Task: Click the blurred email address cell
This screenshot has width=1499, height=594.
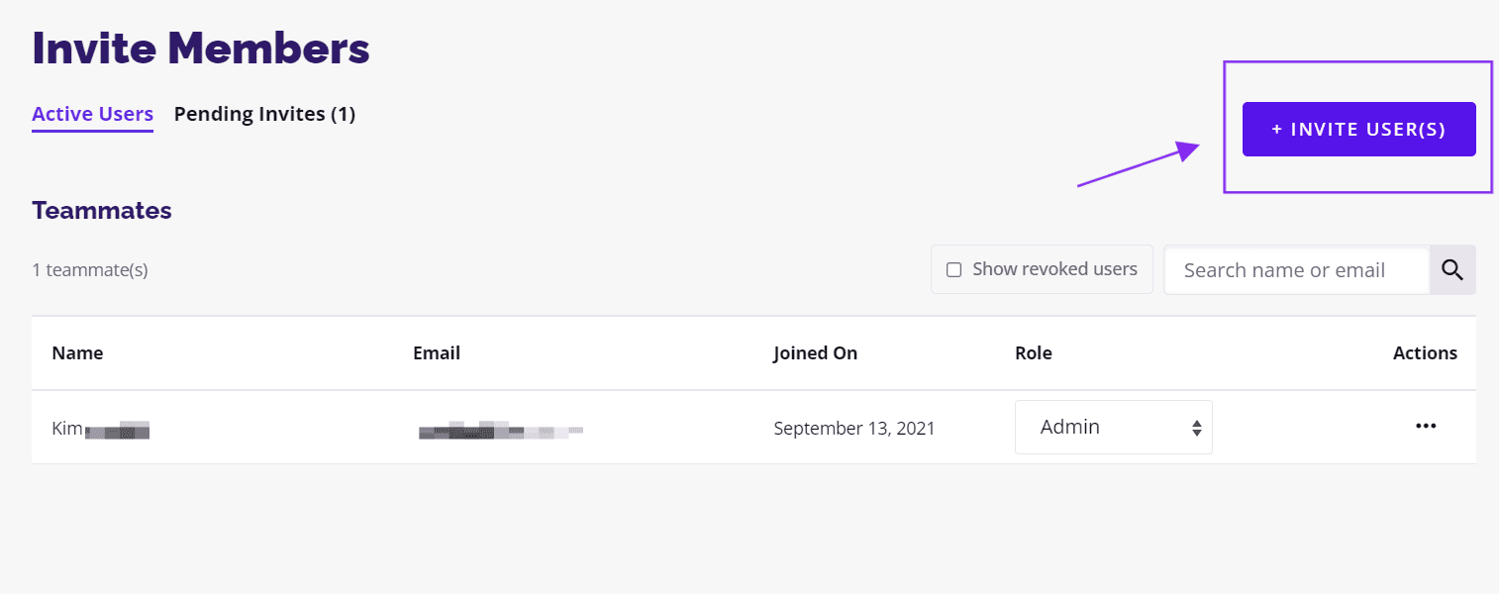Action: [x=501, y=430]
